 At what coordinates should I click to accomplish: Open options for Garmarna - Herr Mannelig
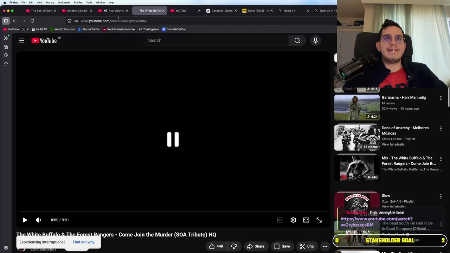click(441, 98)
